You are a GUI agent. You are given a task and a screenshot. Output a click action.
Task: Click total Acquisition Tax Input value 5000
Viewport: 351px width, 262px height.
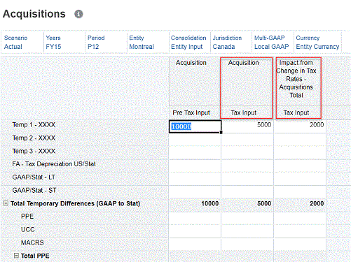point(264,203)
